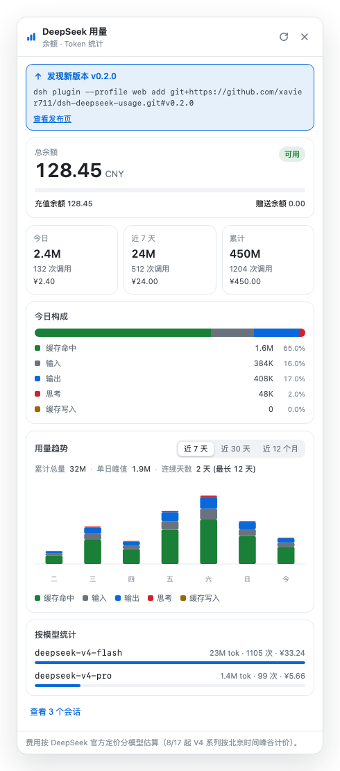Toggle 输出 series in chart legend
The width and height of the screenshot is (340, 771).
(127, 598)
